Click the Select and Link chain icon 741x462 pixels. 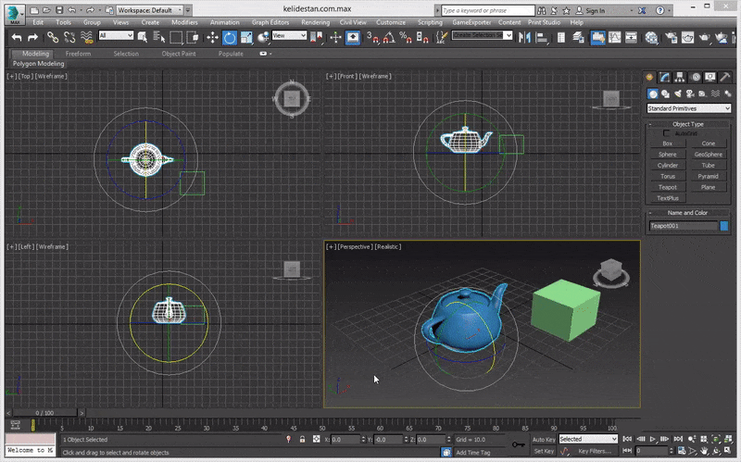pyautogui.click(x=53, y=37)
